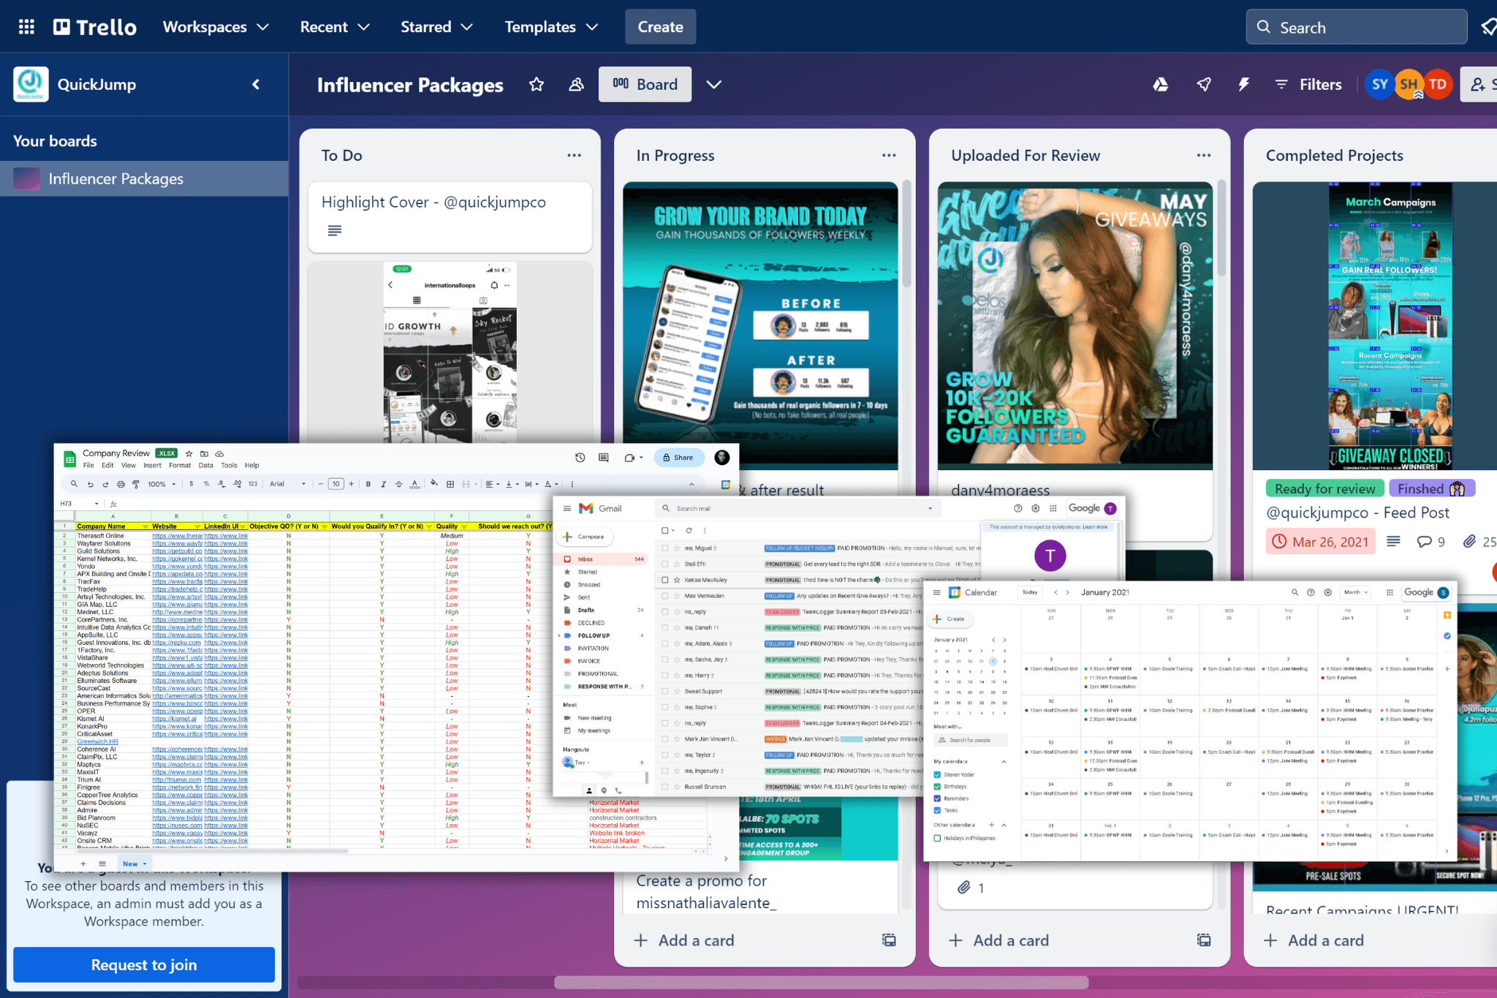This screenshot has width=1497, height=998.
Task: Open the In Progress list actions menu
Action: [889, 155]
